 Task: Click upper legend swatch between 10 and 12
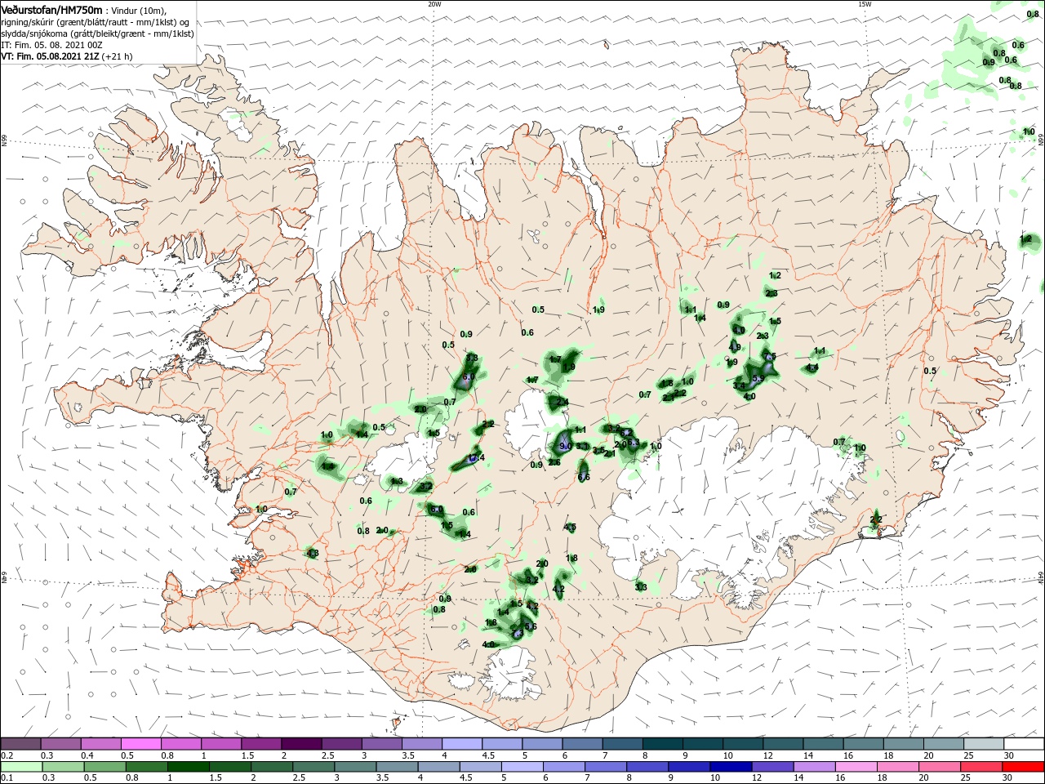742,743
